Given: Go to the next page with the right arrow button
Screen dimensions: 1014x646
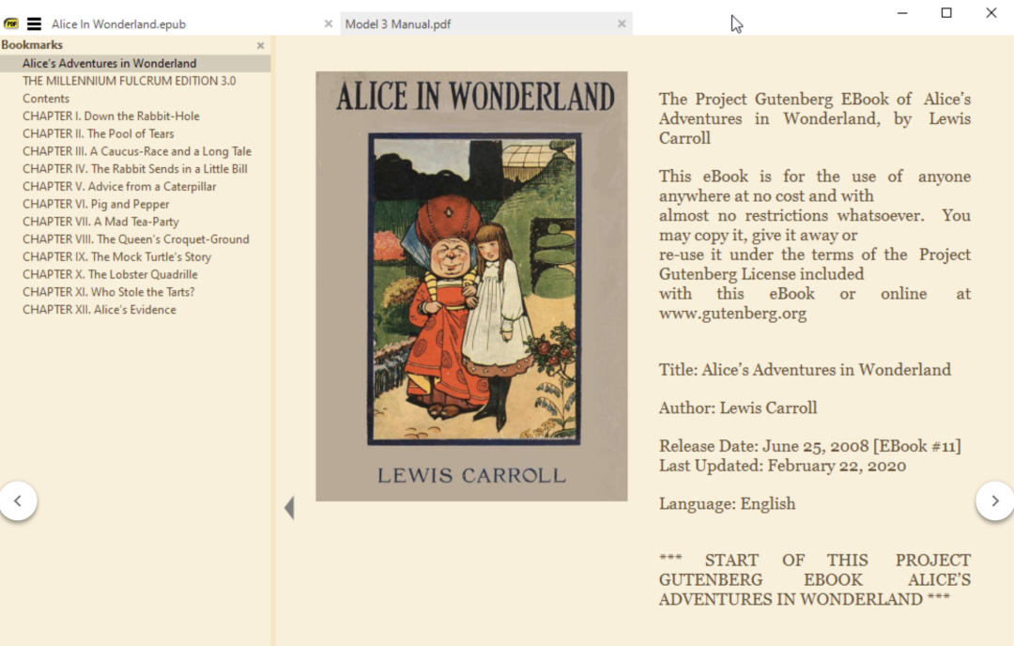Looking at the screenshot, I should [x=994, y=500].
